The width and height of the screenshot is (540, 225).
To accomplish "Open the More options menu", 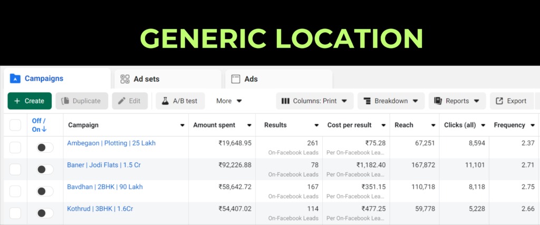I will coord(229,101).
